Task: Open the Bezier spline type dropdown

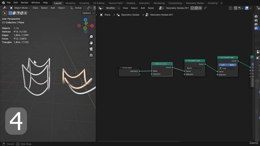Action: pyautogui.click(x=195, y=68)
